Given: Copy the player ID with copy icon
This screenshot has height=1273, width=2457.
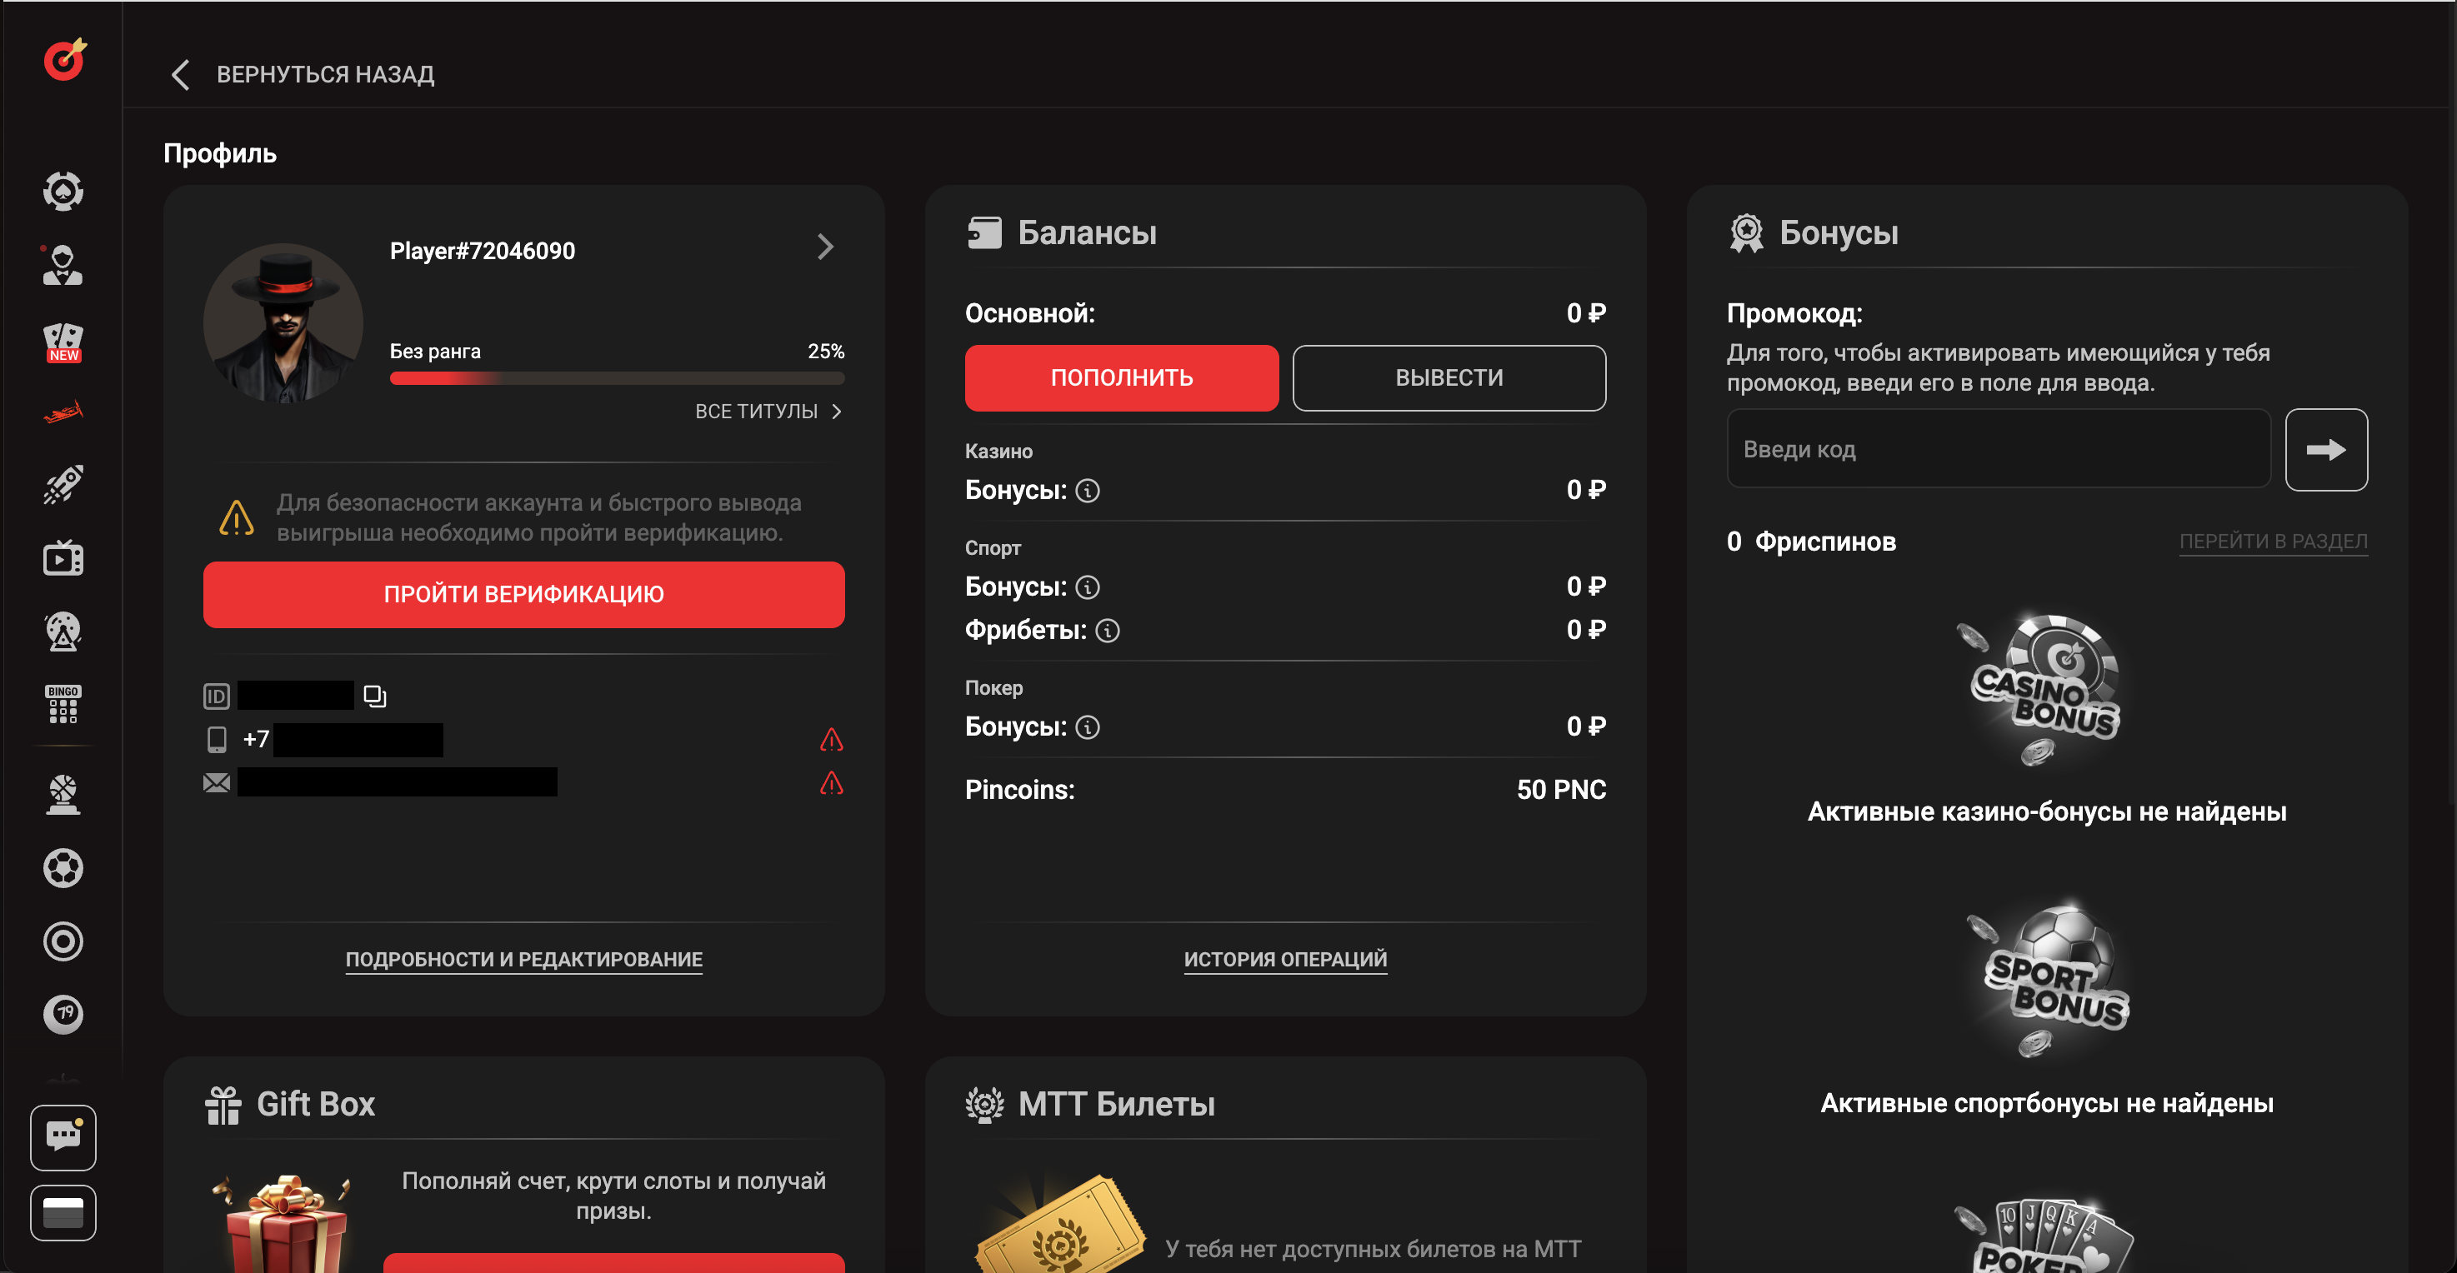Looking at the screenshot, I should [375, 696].
